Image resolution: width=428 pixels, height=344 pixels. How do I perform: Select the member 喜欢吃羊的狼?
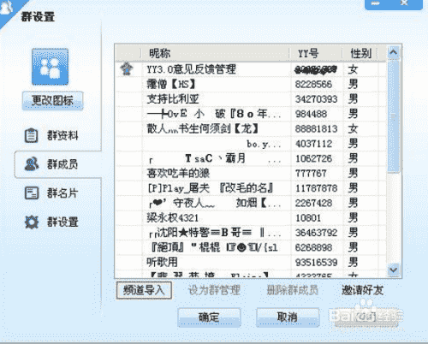click(x=250, y=173)
